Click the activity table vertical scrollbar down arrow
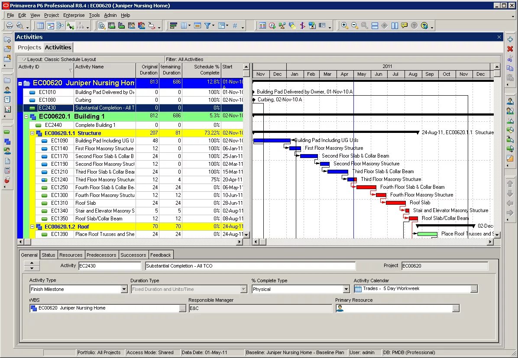Image resolution: width=518 pixels, height=358 pixels. coord(246,235)
